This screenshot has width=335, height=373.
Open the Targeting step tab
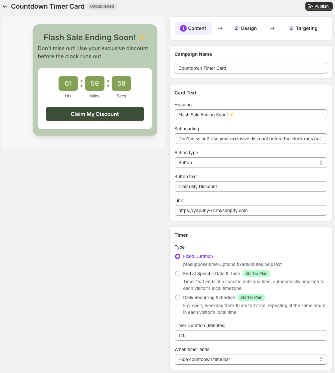pyautogui.click(x=303, y=28)
